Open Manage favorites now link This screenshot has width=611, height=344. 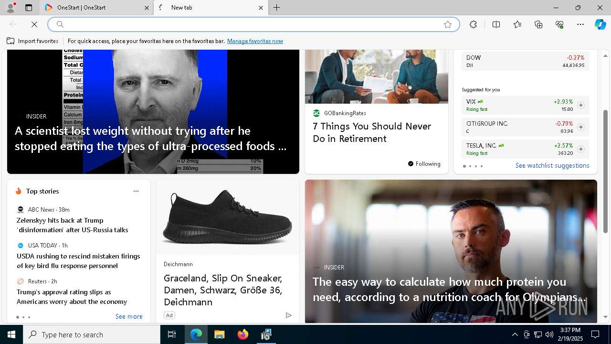(x=255, y=41)
